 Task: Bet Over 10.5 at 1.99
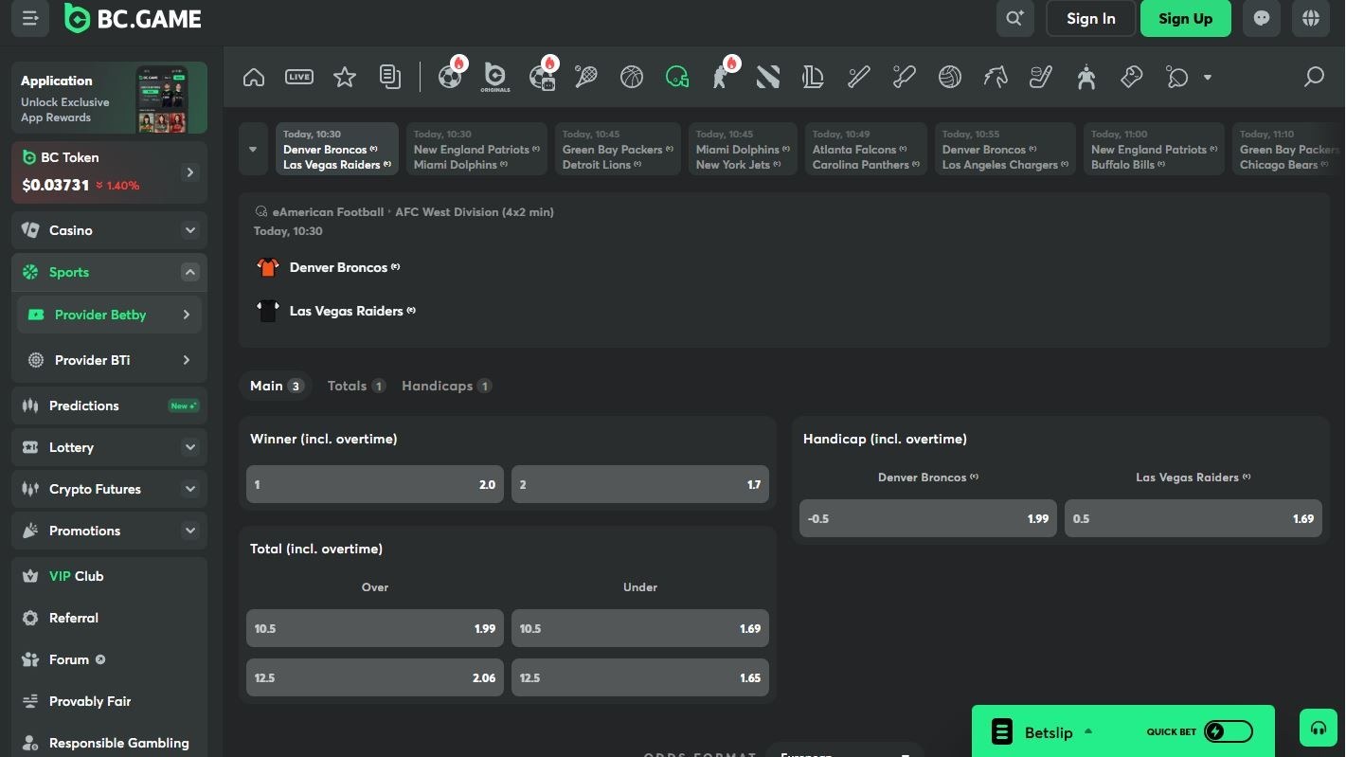click(x=375, y=628)
